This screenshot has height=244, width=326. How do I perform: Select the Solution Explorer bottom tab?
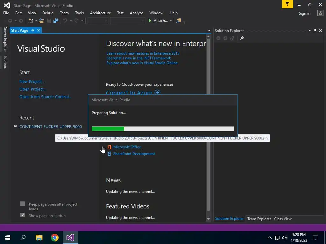pyautogui.click(x=229, y=219)
